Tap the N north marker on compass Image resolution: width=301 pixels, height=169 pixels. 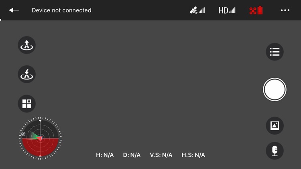click(23, 134)
